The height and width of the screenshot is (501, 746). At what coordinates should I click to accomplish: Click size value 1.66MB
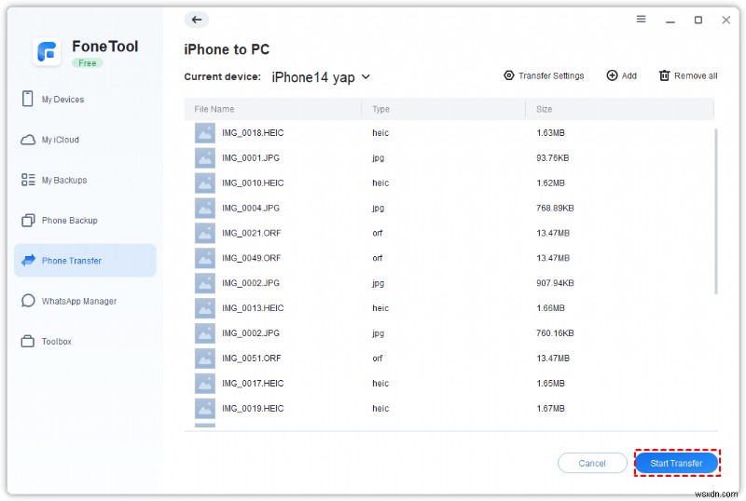550,308
